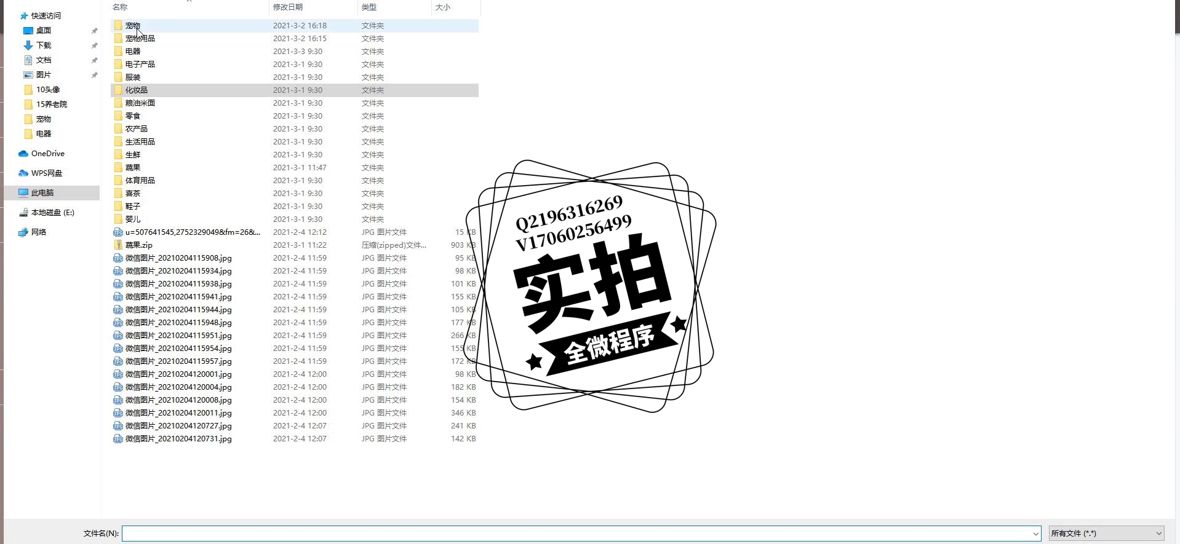Select the 体育用品 folder icon

pyautogui.click(x=118, y=181)
